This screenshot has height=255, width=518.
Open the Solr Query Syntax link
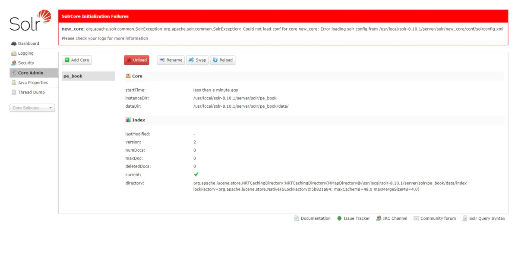click(x=487, y=218)
